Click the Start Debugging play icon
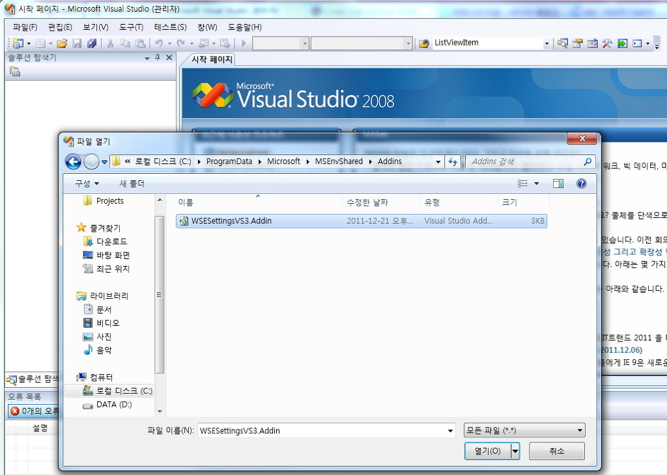667x475 pixels. [x=244, y=43]
